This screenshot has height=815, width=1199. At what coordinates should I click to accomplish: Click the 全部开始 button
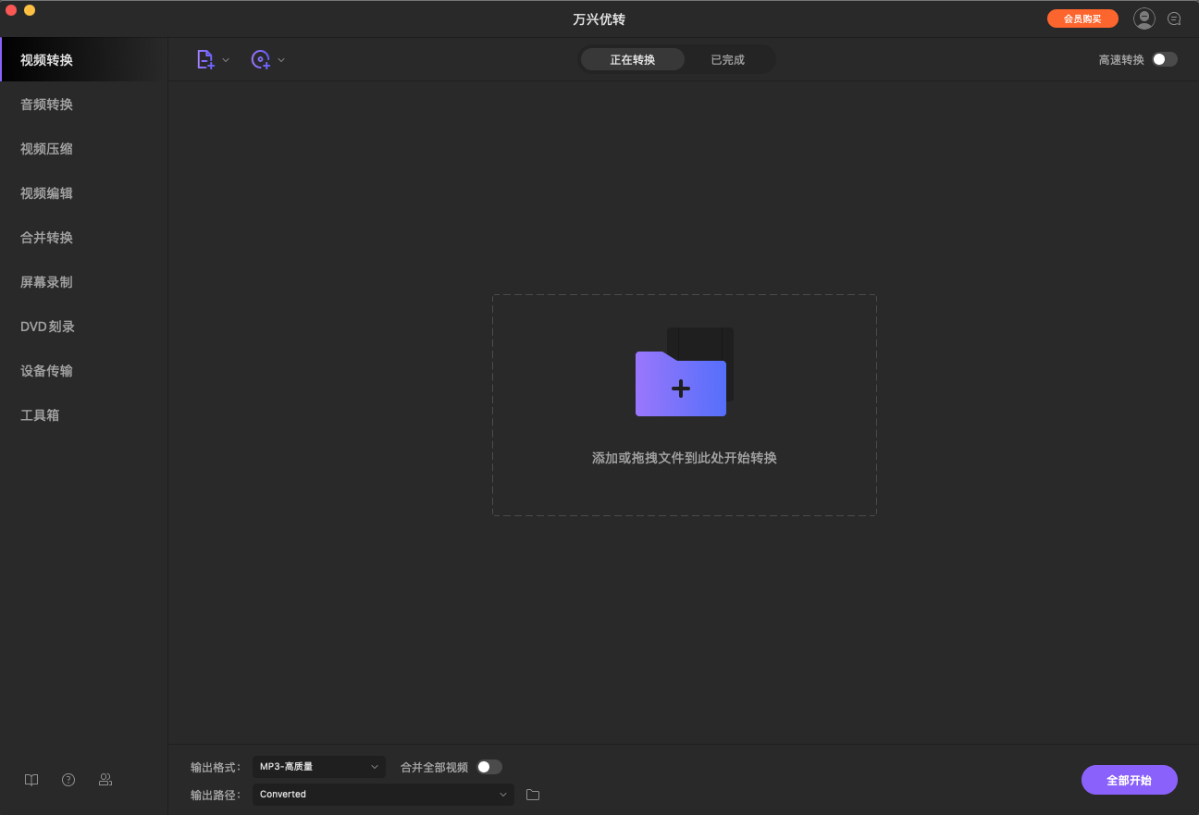[x=1129, y=780]
